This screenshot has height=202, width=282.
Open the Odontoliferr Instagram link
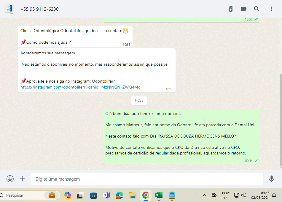pos(83,87)
